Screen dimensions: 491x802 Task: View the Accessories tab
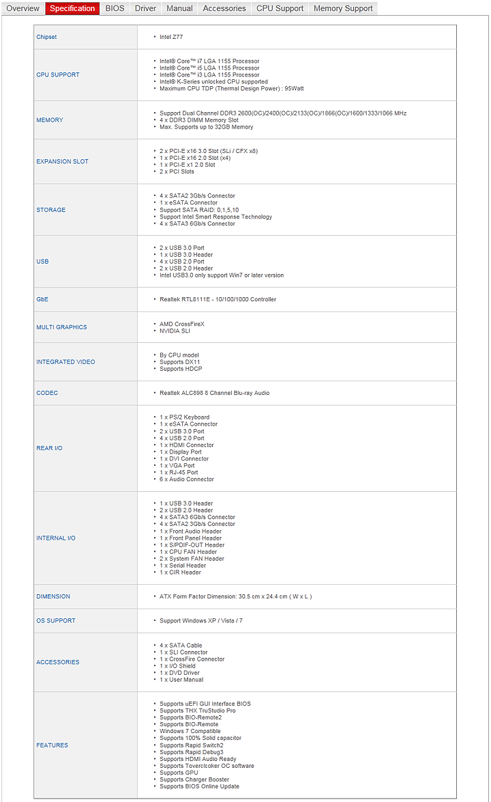[x=224, y=8]
